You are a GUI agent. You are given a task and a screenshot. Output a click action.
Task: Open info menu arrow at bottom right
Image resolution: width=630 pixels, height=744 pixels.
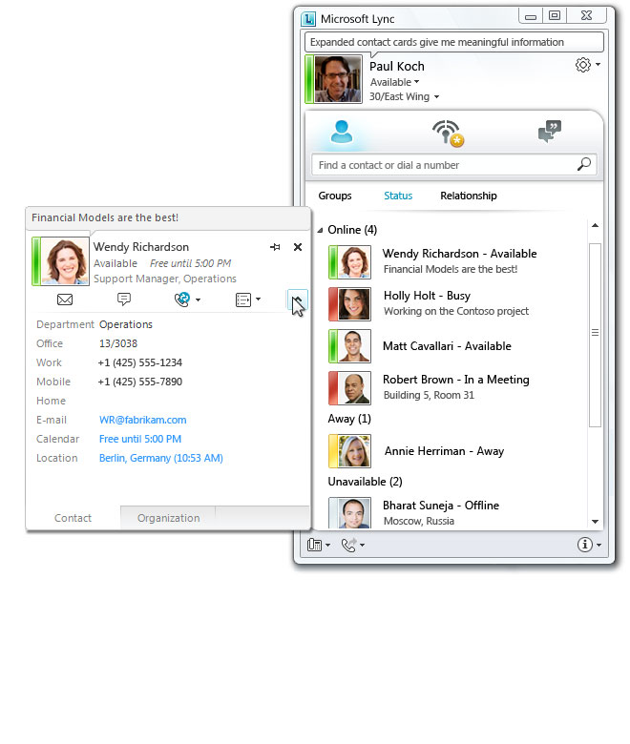click(598, 546)
